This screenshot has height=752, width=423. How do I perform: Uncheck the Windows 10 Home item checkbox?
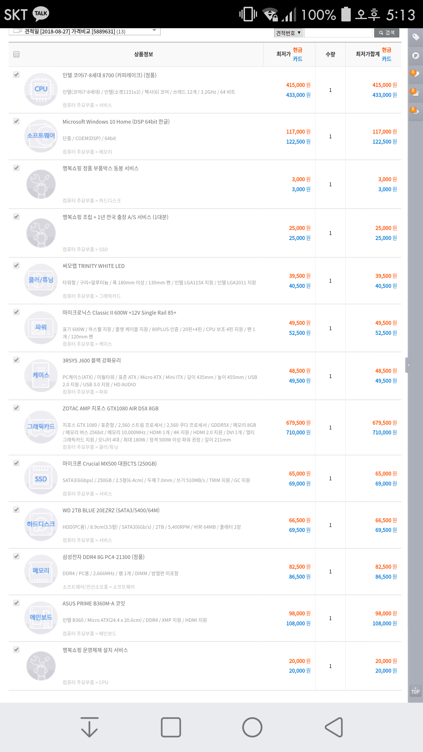[16, 121]
